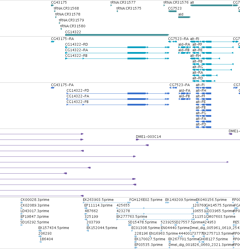Screen dimensions: 240x249
Task: Select the alt-PE protein label
Action: click(x=201, y=102)
